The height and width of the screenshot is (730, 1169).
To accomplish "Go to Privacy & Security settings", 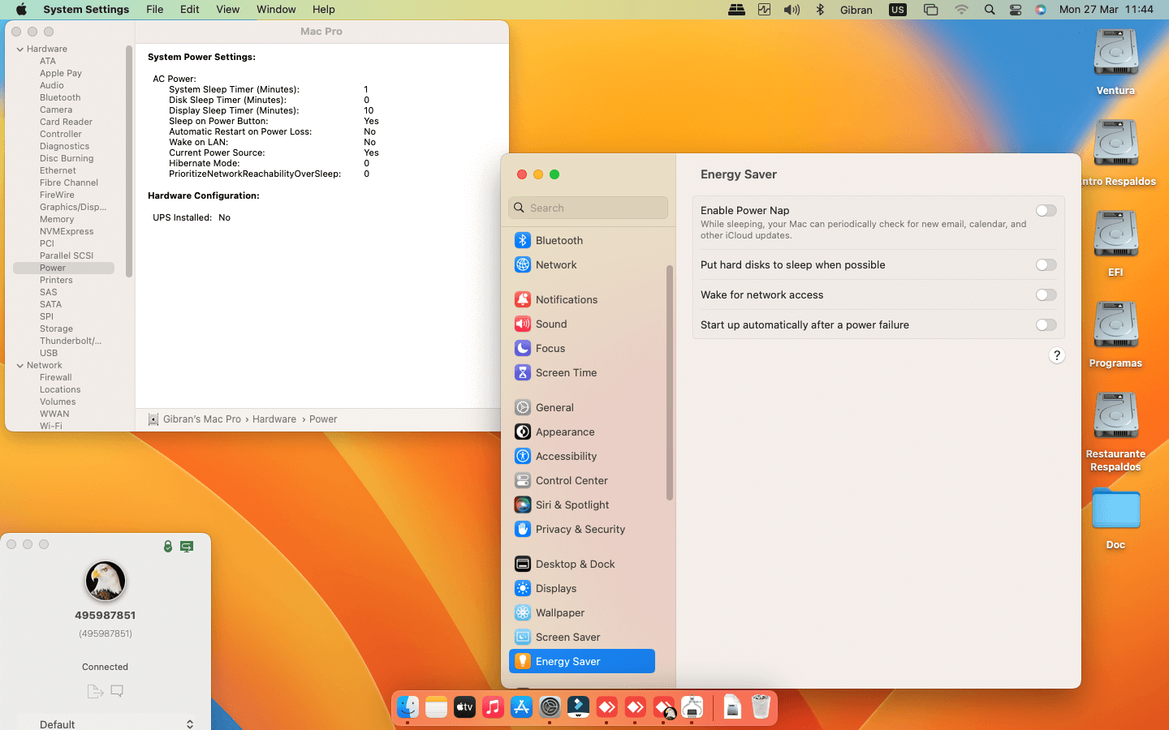I will (x=580, y=530).
